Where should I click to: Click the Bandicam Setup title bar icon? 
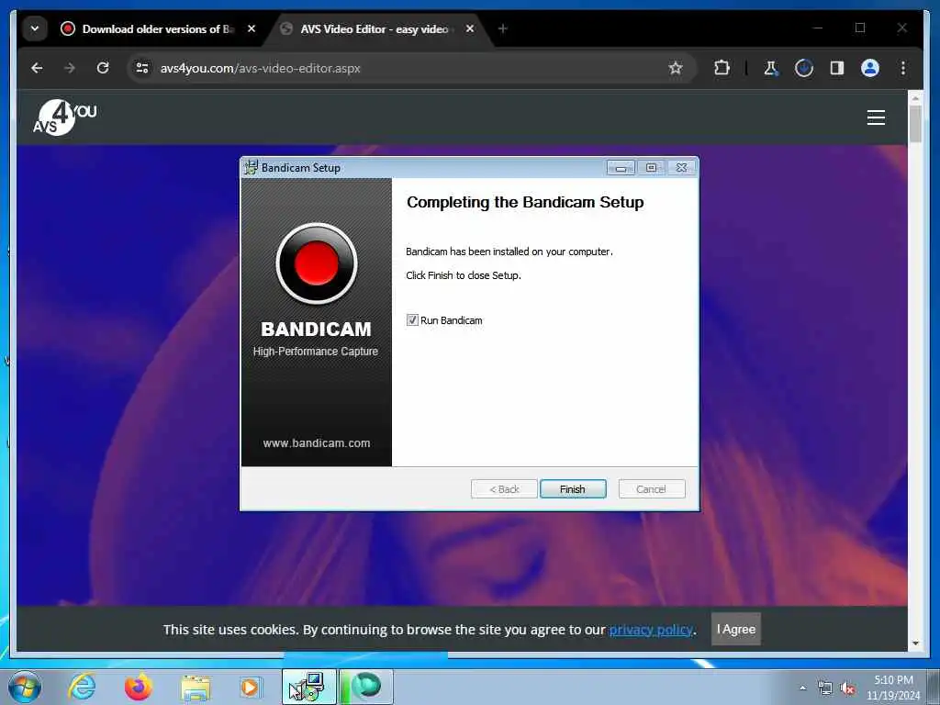pyautogui.click(x=252, y=167)
